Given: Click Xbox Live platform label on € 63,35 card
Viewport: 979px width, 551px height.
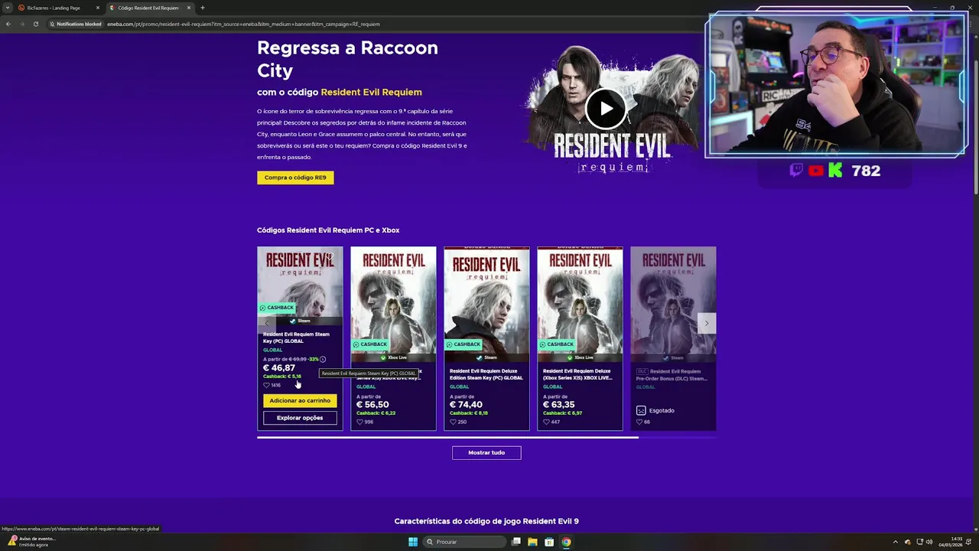Looking at the screenshot, I should click(x=580, y=357).
